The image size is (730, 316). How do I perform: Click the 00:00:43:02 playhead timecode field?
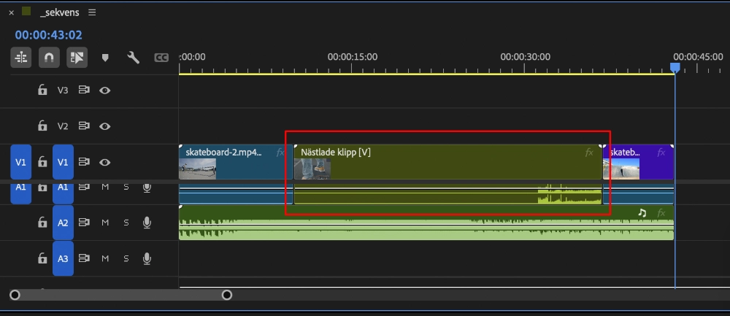[x=48, y=35]
